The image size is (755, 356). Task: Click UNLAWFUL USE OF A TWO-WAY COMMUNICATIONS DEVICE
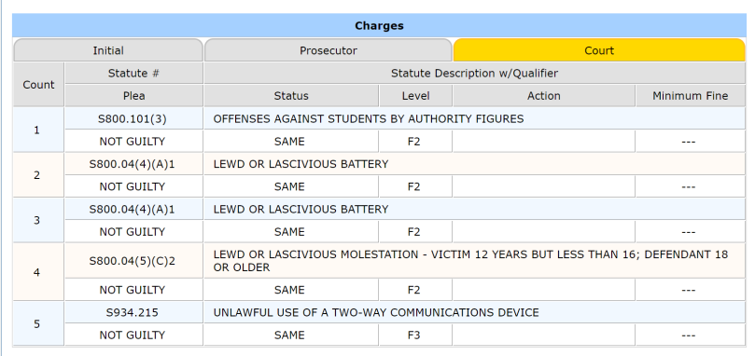[376, 313]
